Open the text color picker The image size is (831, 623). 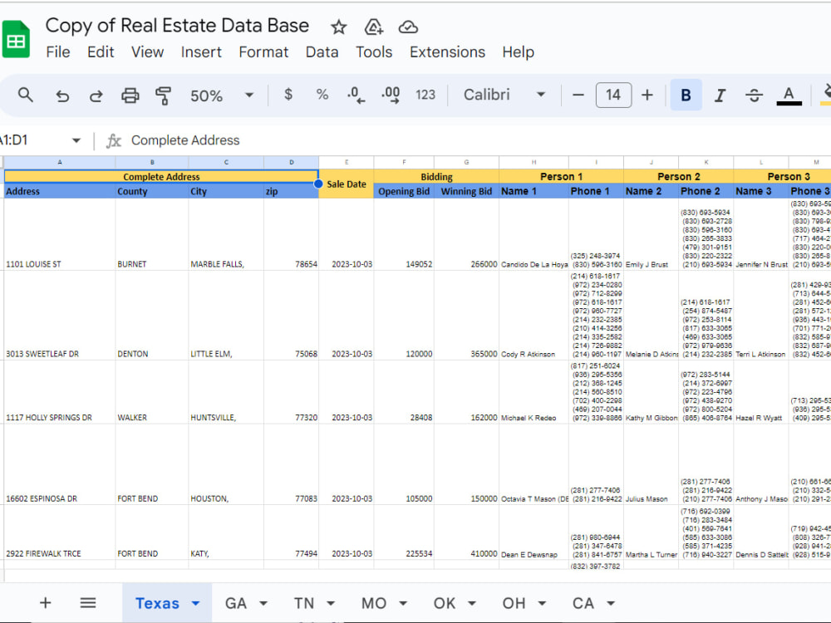tap(788, 95)
